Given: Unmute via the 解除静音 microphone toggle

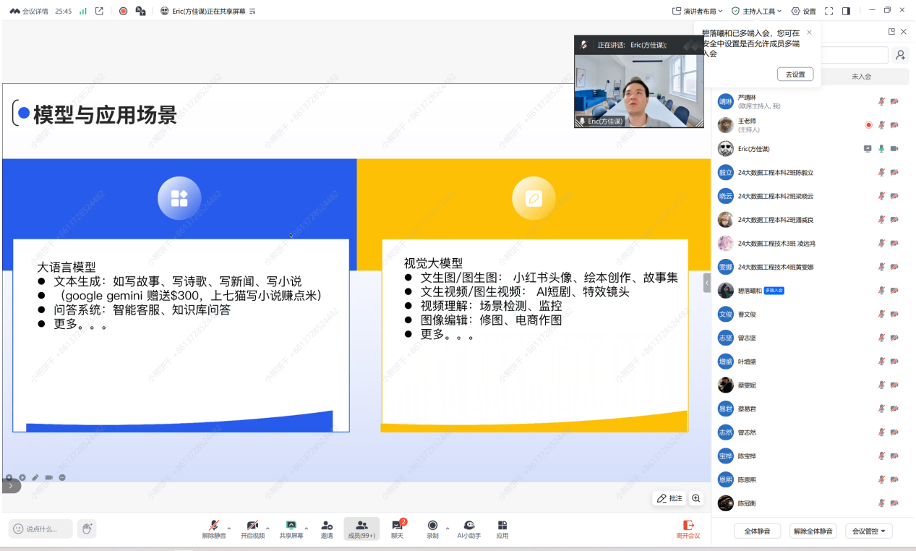Looking at the screenshot, I should (x=214, y=529).
